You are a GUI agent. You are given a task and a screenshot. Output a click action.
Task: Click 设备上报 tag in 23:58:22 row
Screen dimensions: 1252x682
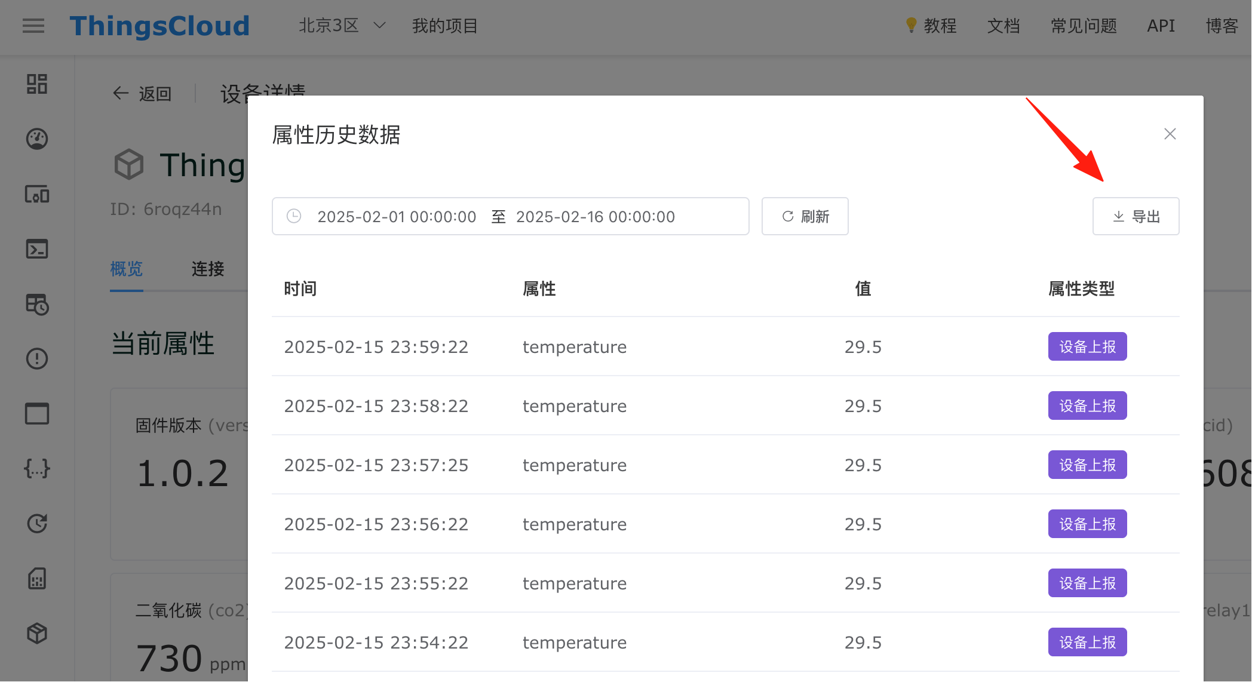[x=1088, y=405]
